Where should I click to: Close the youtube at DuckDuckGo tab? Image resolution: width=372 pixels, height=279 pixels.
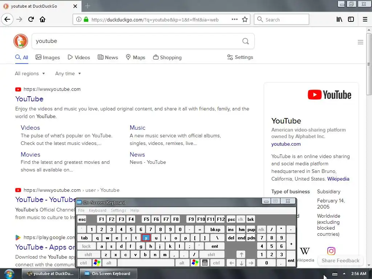tap(75, 6)
